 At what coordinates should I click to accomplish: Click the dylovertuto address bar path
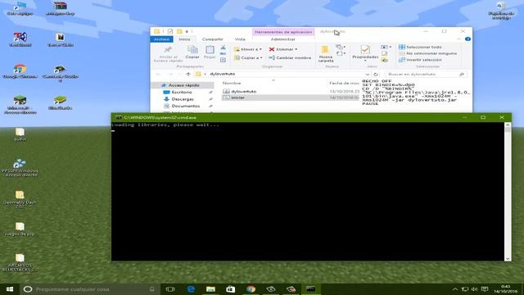pos(222,74)
